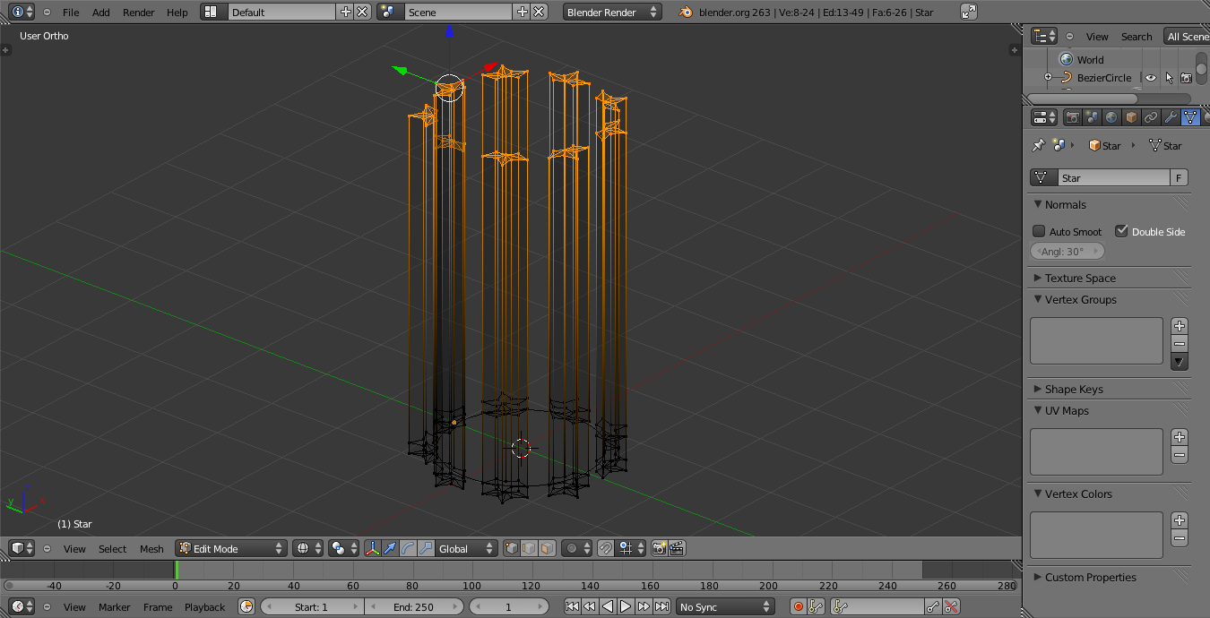Open the Render menu
The height and width of the screenshot is (618, 1210).
[x=139, y=13]
